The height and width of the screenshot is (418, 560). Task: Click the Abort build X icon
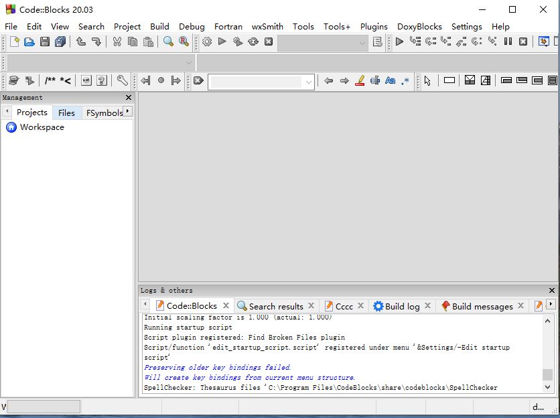tap(269, 42)
